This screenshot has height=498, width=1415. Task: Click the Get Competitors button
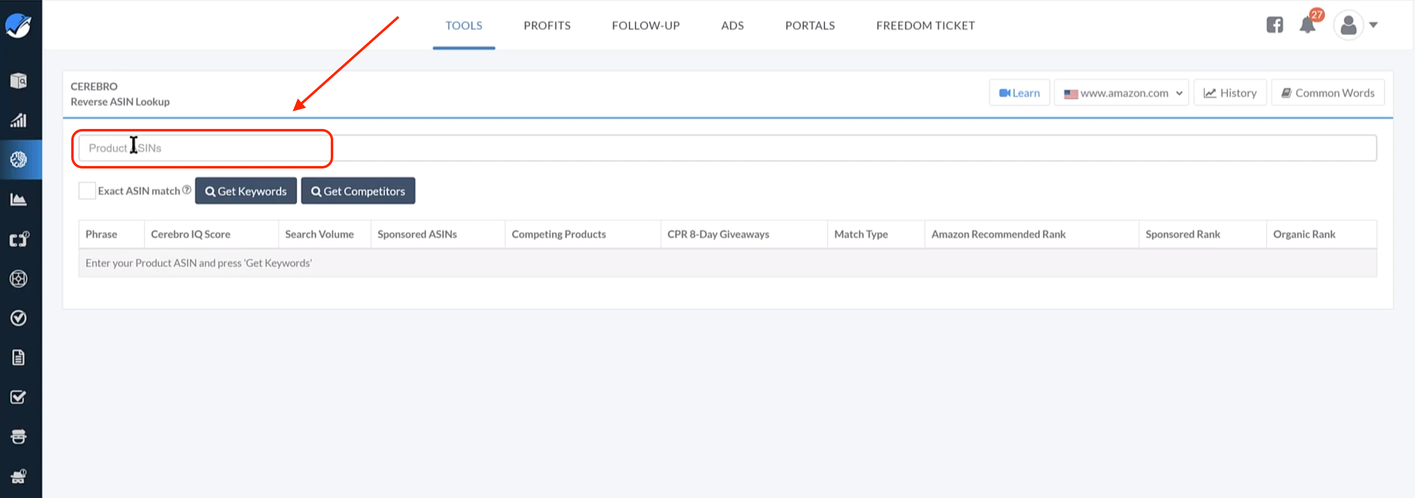[x=357, y=191]
